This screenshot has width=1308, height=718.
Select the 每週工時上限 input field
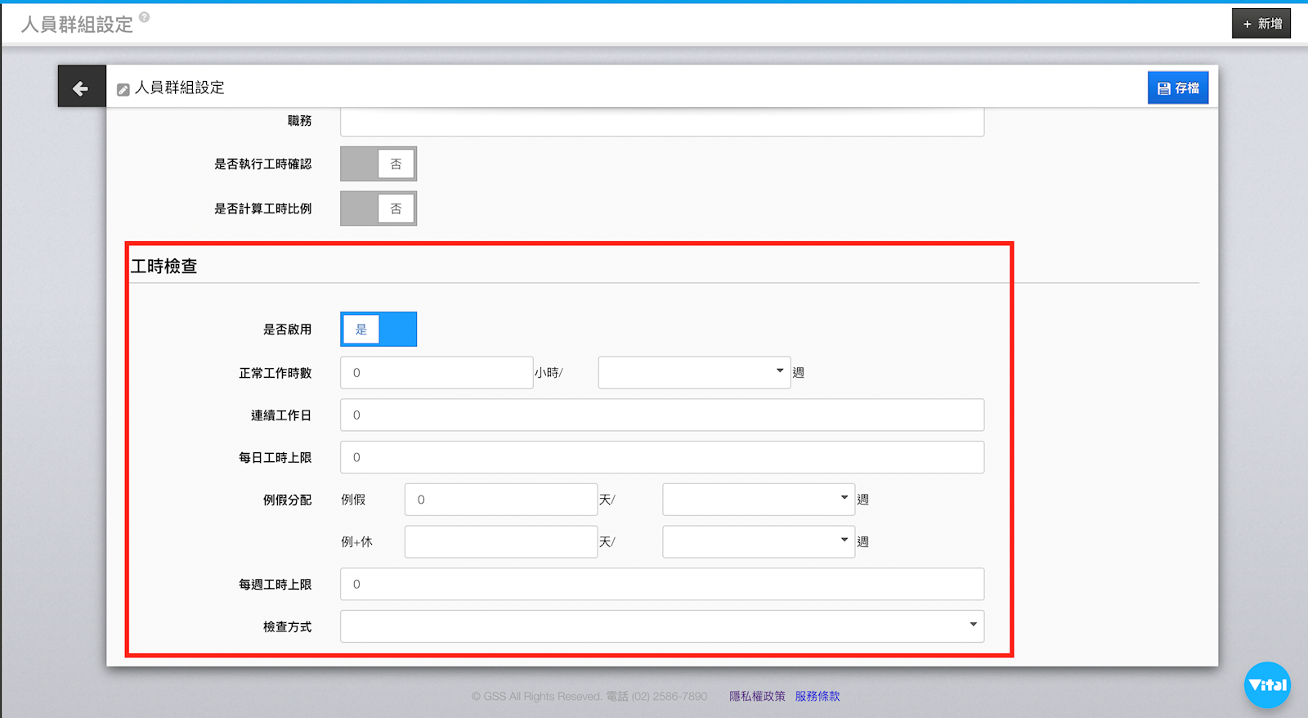661,585
